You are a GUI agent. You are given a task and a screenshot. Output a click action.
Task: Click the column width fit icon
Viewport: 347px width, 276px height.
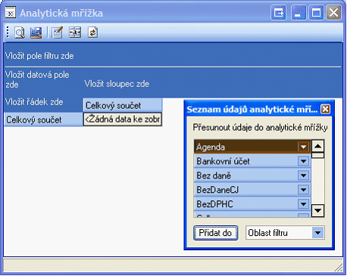(x=75, y=33)
